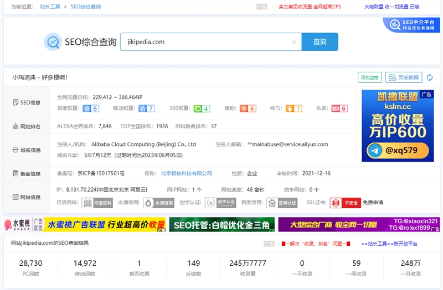Click the 添加监控 button
443x290 pixels.
(369, 77)
